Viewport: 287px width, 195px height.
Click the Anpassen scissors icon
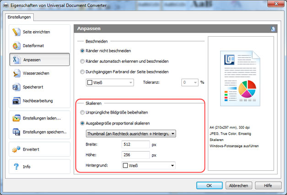coord(16,60)
